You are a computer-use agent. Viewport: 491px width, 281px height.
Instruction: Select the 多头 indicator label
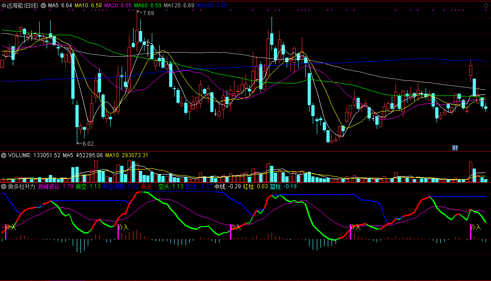148,186
